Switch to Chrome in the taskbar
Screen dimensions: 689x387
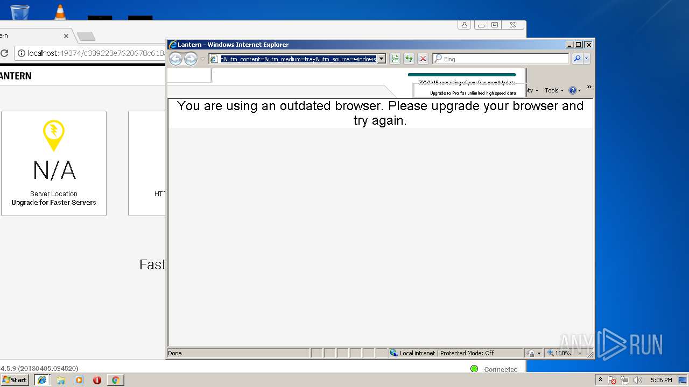coord(115,380)
